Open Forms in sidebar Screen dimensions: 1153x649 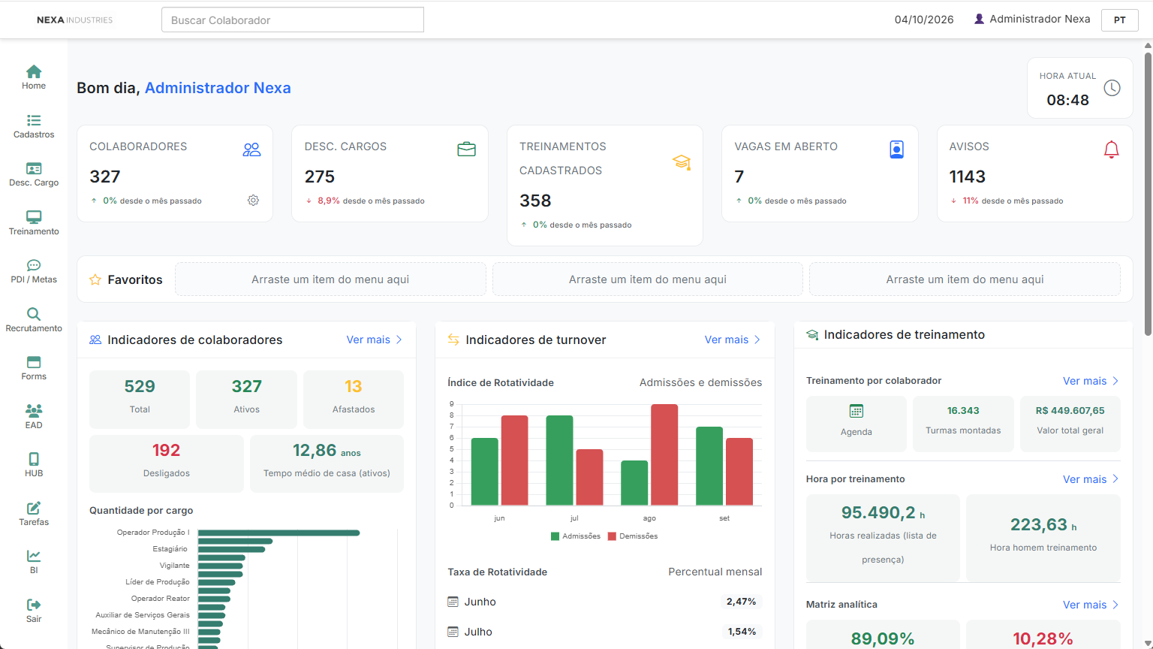tap(34, 368)
